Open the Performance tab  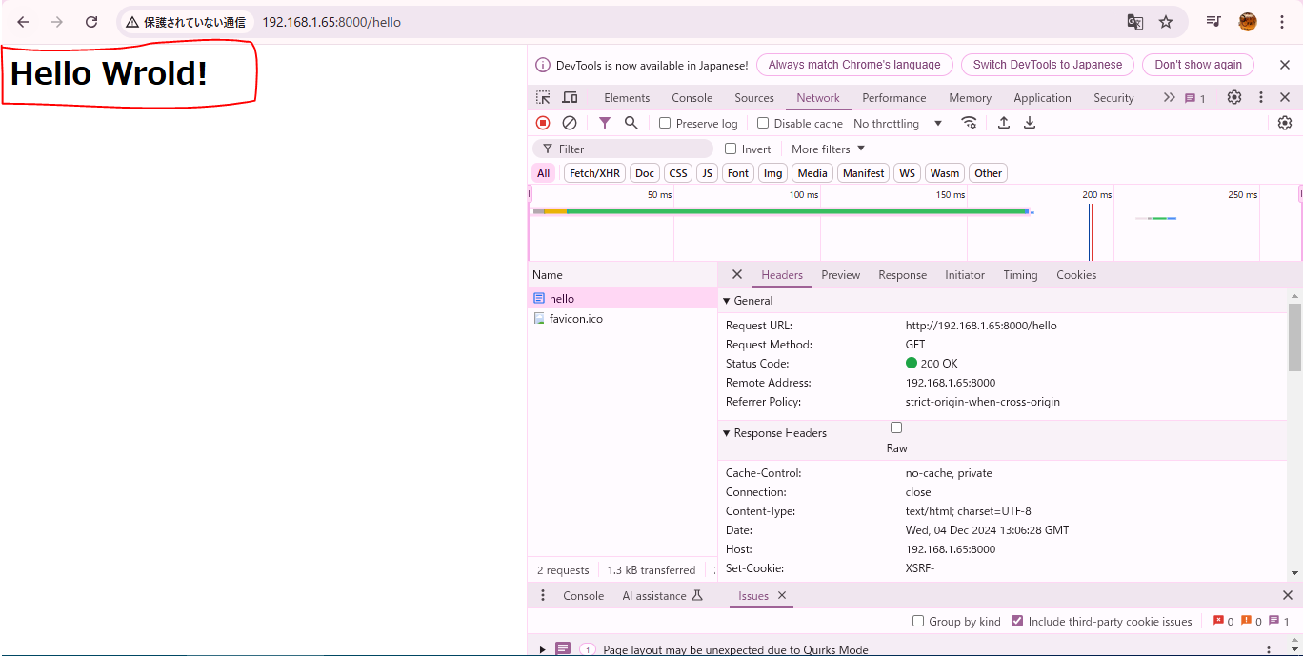[894, 97]
